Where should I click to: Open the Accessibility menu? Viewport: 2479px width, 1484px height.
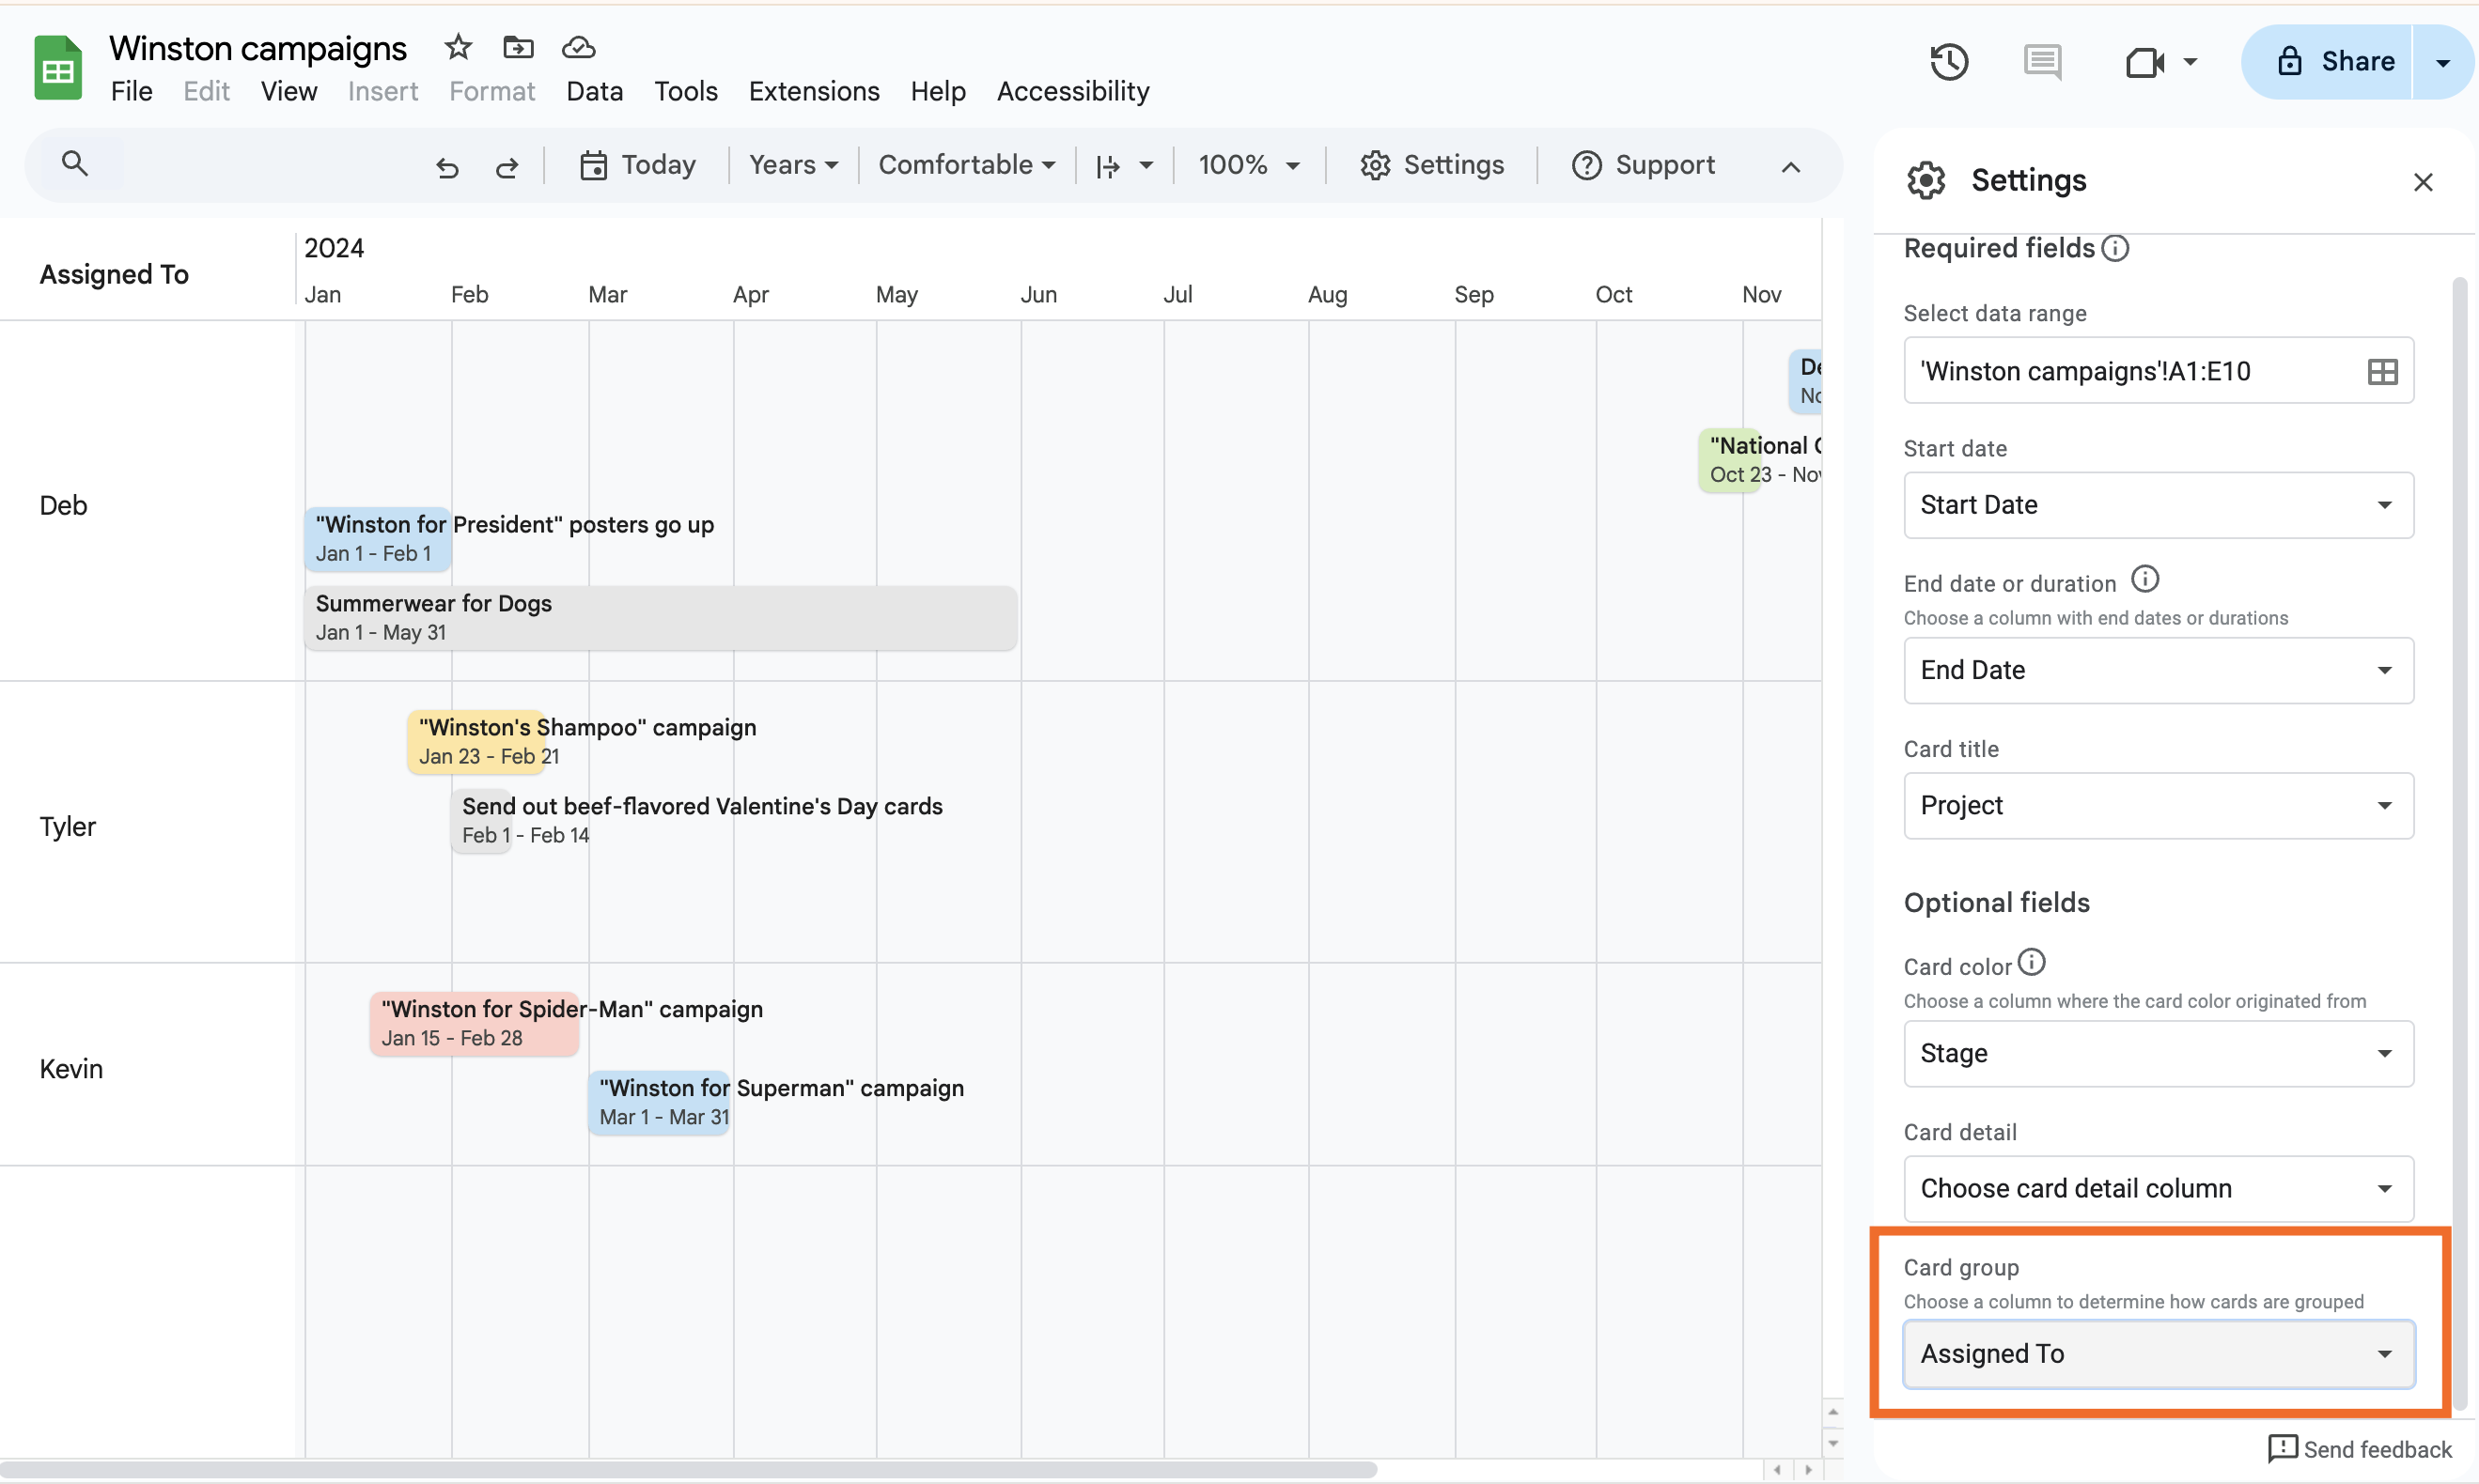point(1072,91)
